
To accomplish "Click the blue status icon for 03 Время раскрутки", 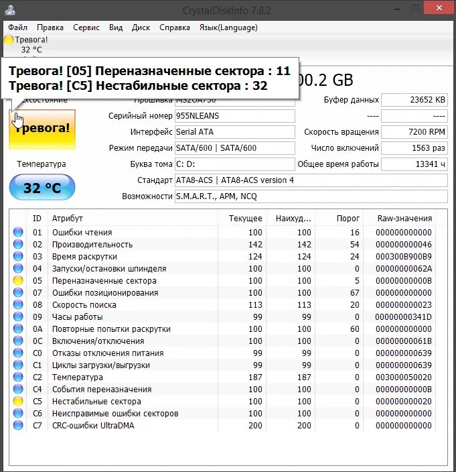I will pyautogui.click(x=18, y=256).
